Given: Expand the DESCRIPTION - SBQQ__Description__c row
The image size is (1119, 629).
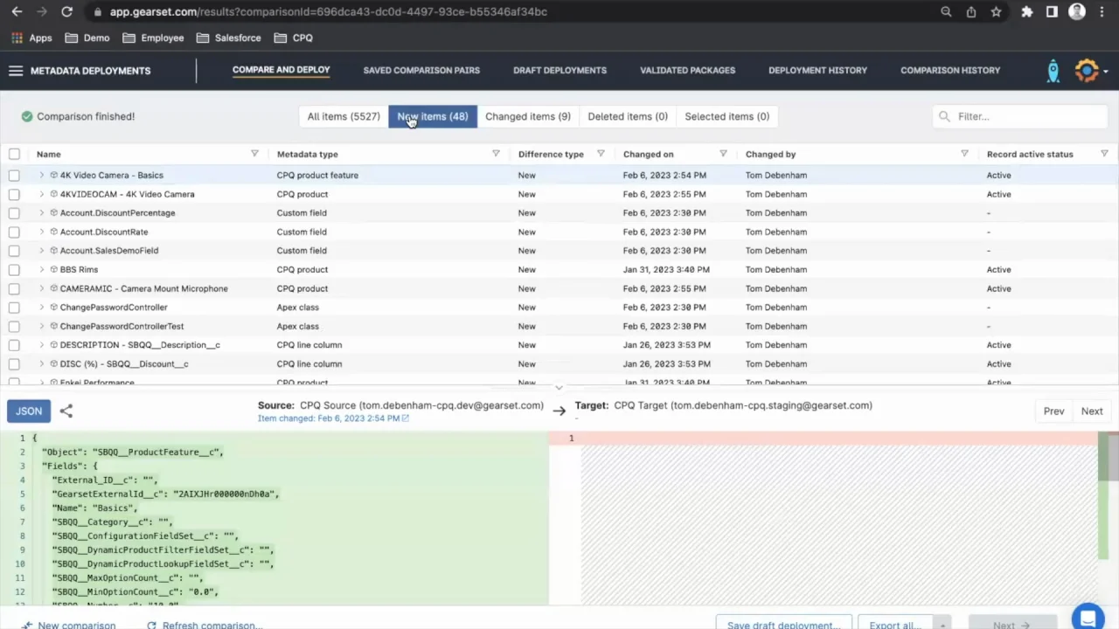Looking at the screenshot, I should (41, 344).
